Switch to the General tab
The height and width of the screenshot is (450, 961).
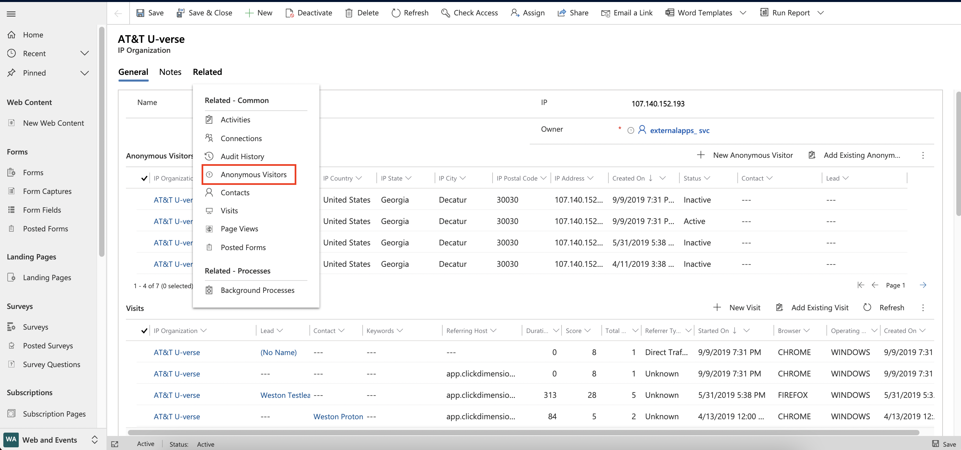133,72
